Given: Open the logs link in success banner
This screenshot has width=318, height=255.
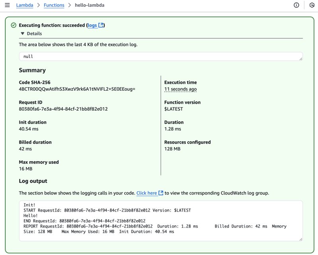Looking at the screenshot, I should [92, 25].
